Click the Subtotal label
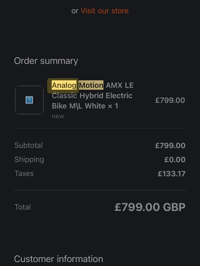 click(x=28, y=145)
